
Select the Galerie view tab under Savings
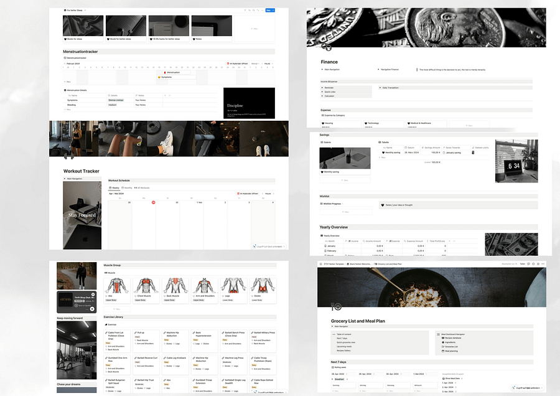pos(325,143)
